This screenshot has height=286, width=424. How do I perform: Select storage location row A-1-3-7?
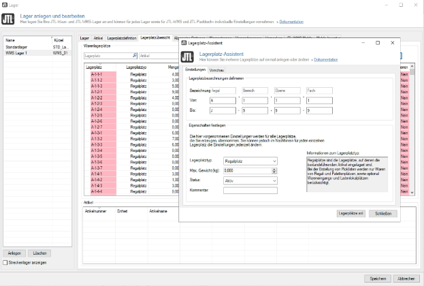131,168
